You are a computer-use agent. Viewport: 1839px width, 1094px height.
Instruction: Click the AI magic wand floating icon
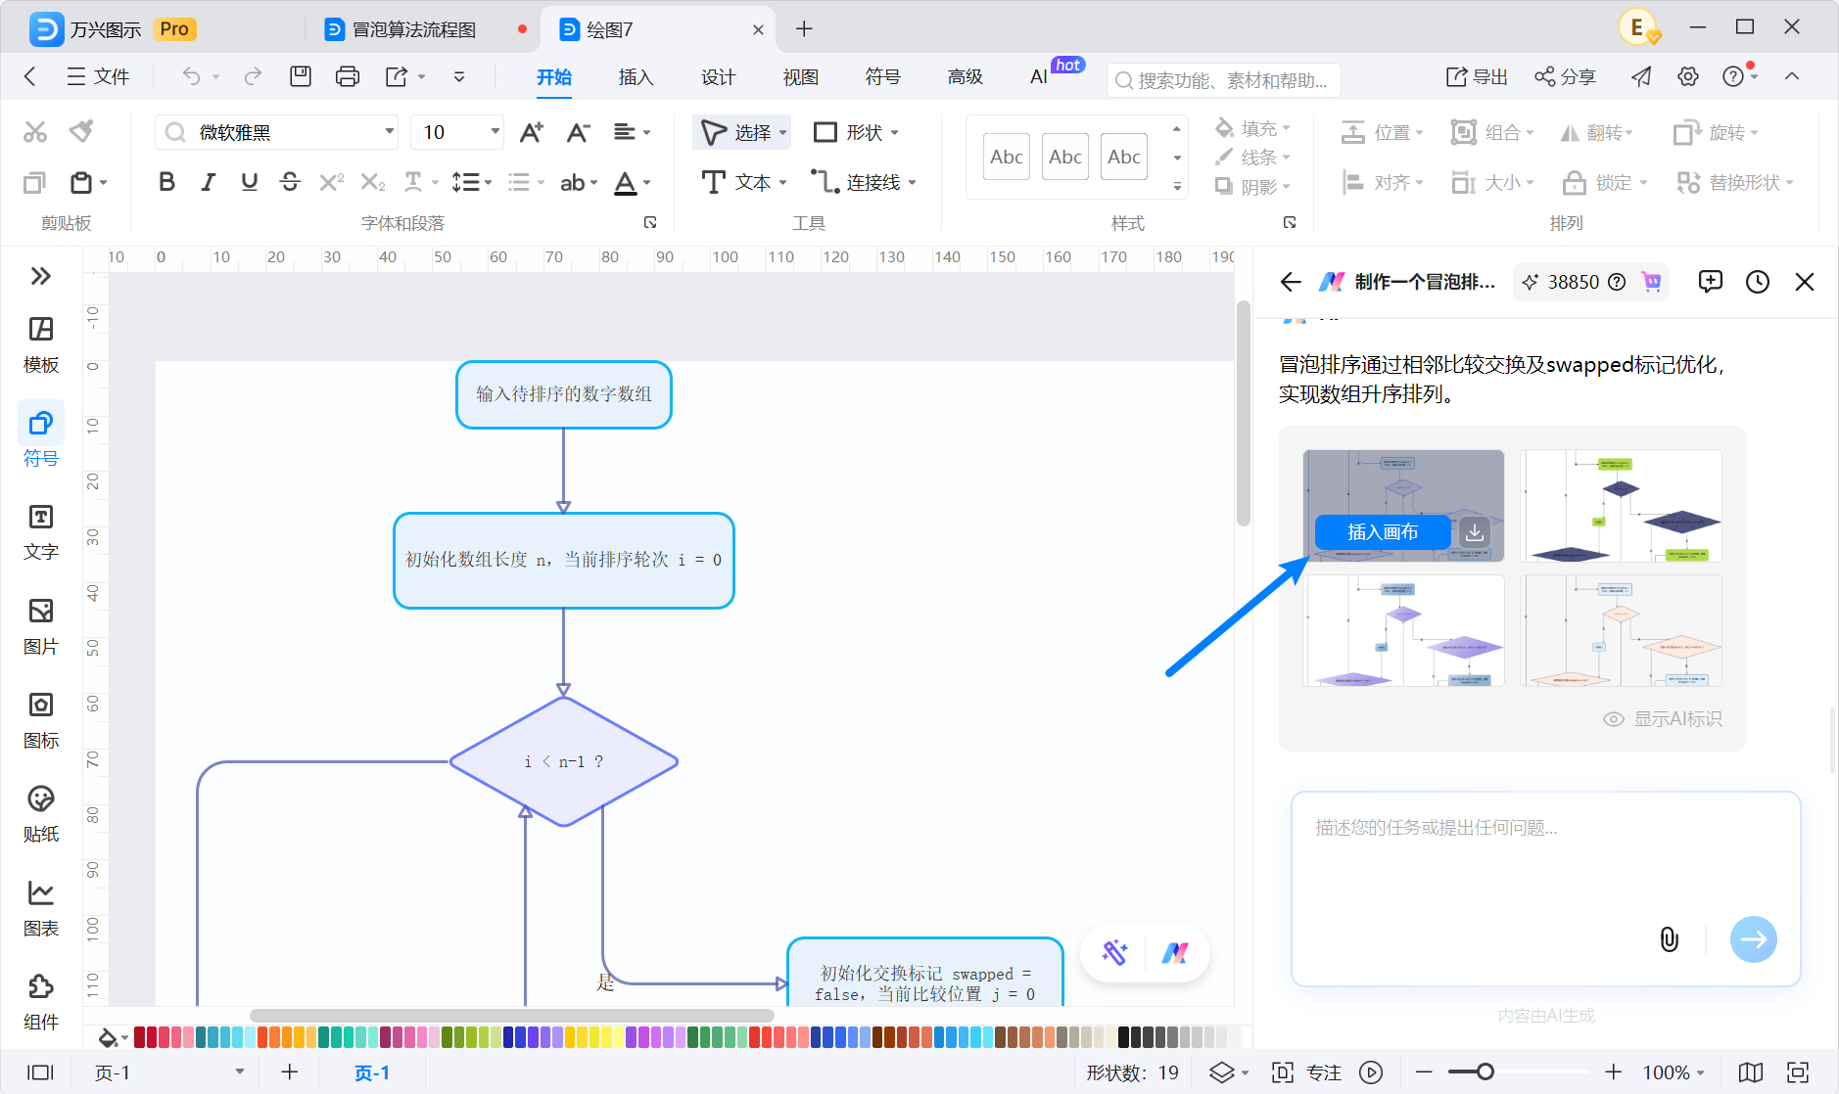[x=1114, y=952]
